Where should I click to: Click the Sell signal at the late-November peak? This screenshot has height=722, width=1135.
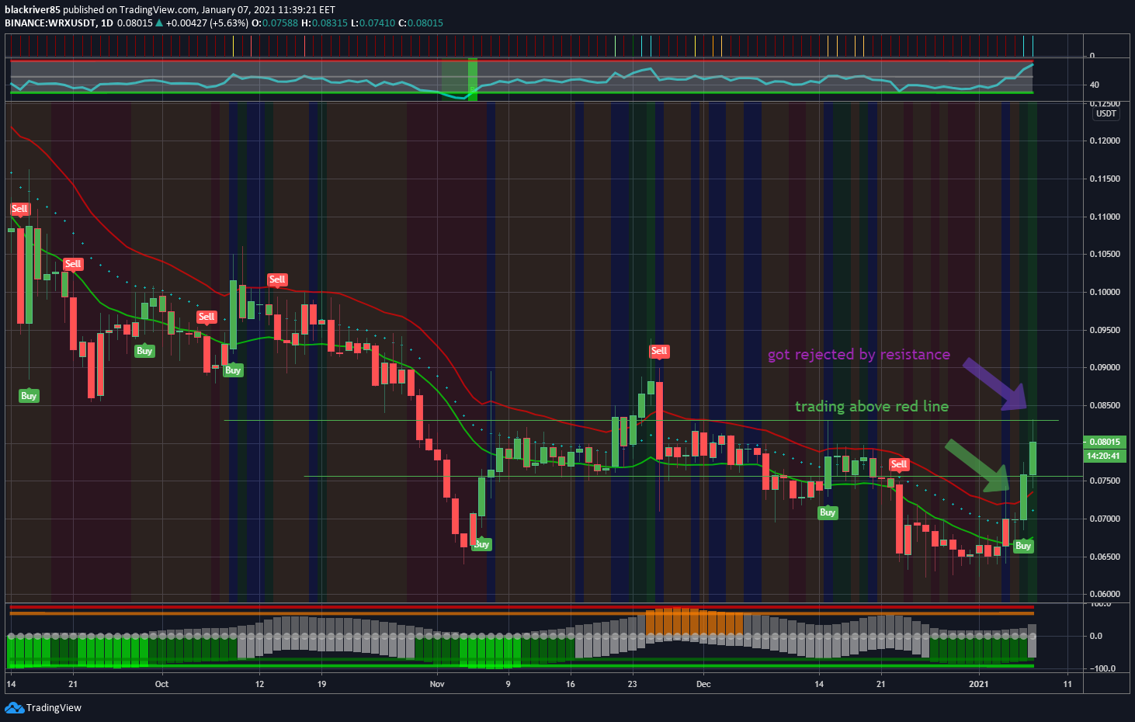tap(659, 351)
